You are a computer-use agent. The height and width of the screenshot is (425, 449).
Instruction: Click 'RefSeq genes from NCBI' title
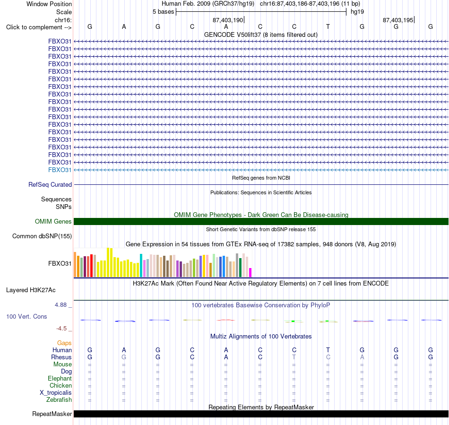pyautogui.click(x=261, y=178)
